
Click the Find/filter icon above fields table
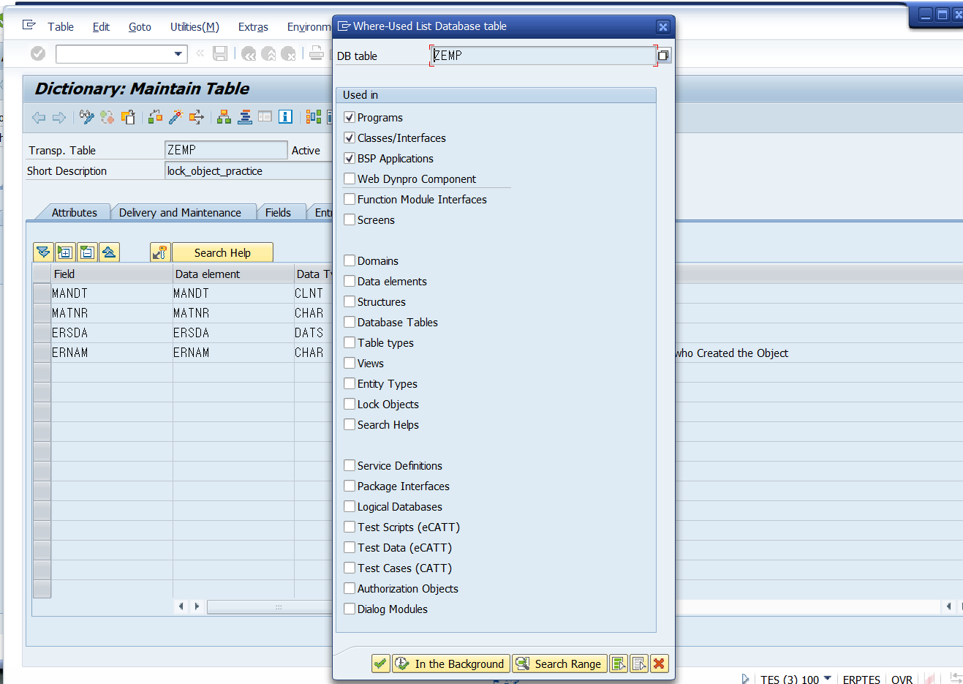click(43, 252)
